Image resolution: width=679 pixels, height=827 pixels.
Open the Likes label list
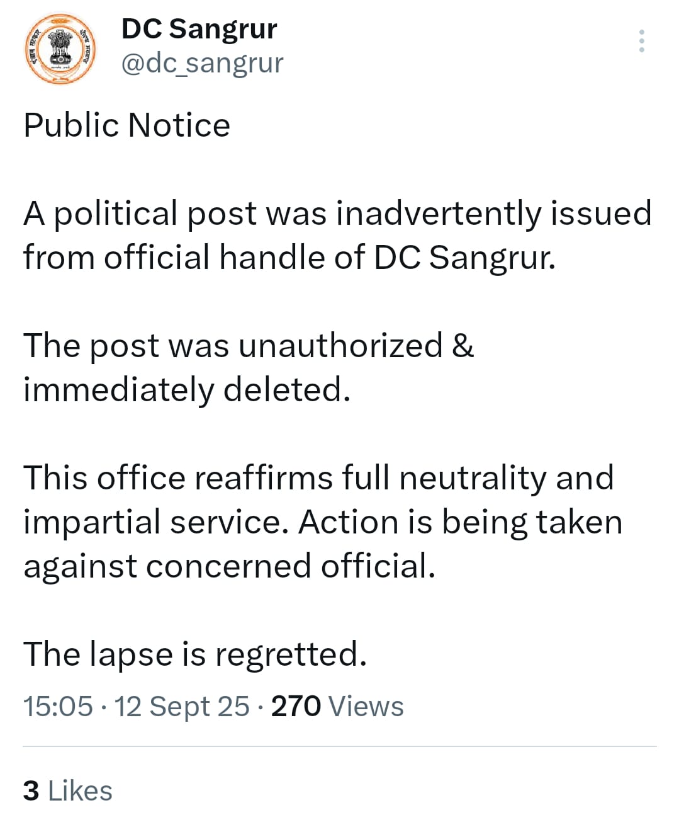click(x=80, y=791)
